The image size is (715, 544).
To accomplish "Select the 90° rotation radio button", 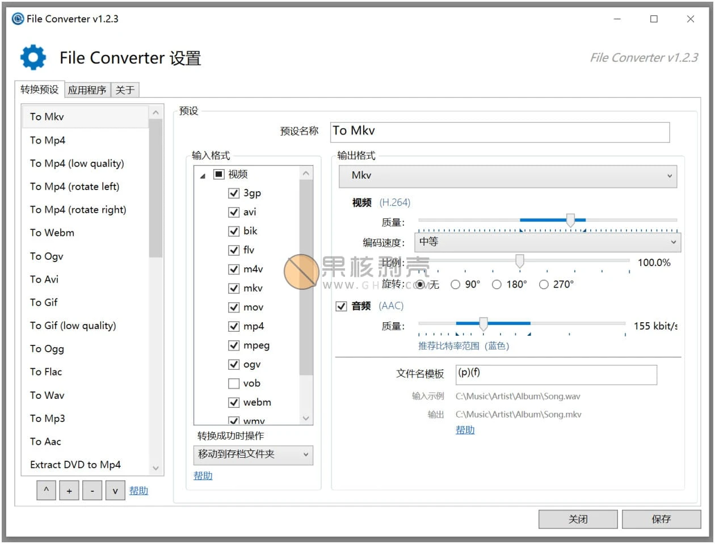I will point(455,284).
